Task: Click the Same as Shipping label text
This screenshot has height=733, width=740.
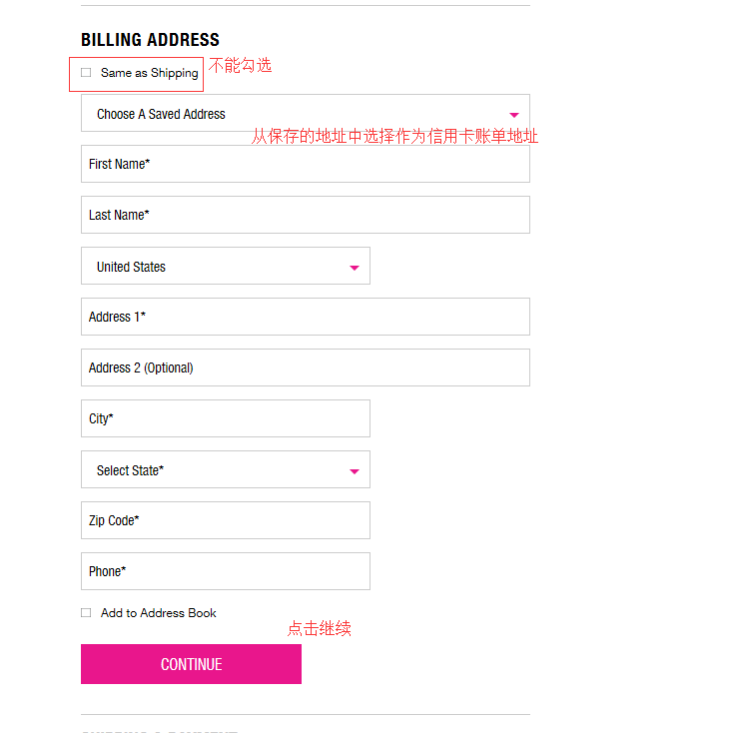Action: 149,73
